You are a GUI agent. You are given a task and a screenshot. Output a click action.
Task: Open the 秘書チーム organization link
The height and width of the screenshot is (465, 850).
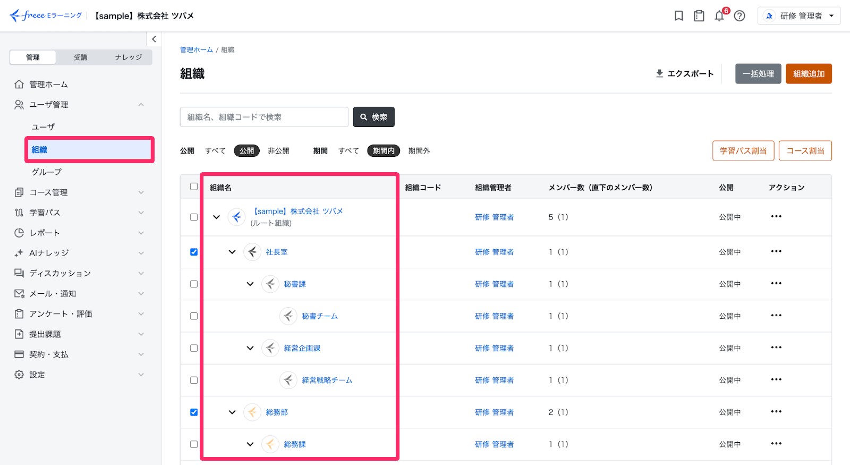320,316
